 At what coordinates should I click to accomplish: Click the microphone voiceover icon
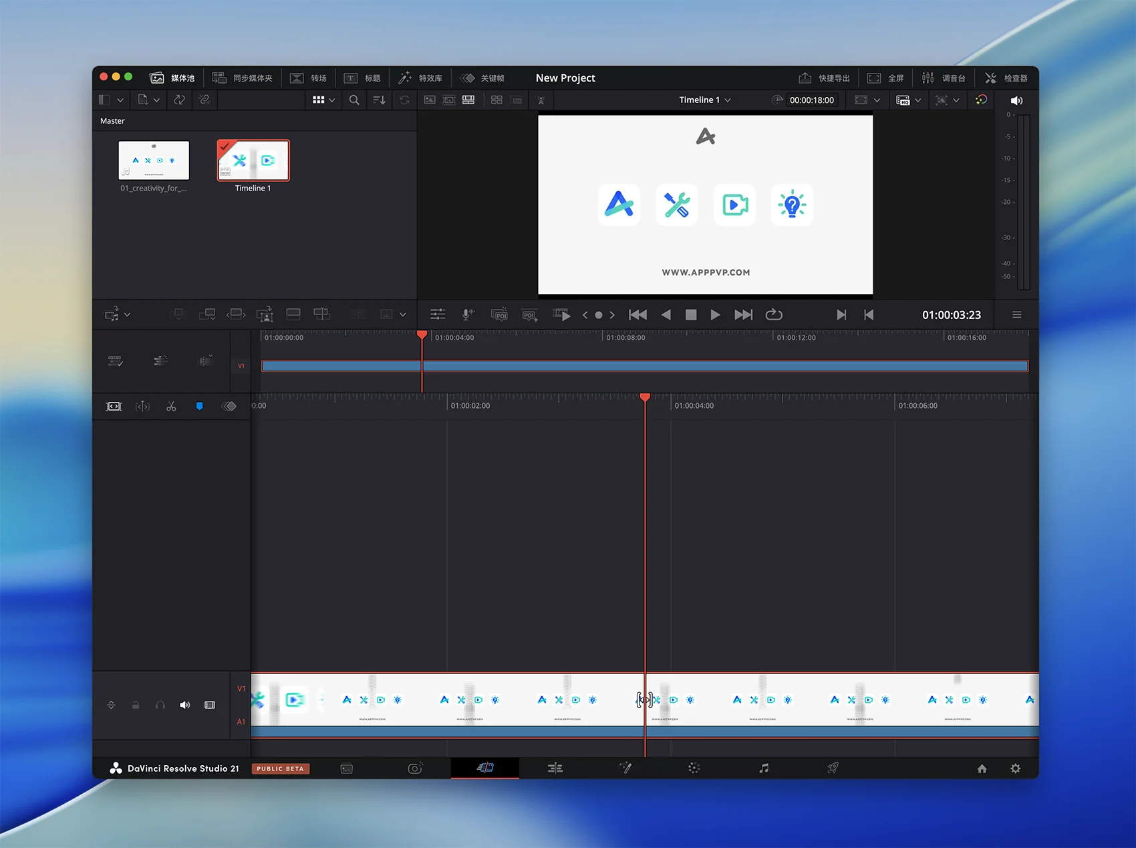(x=468, y=315)
